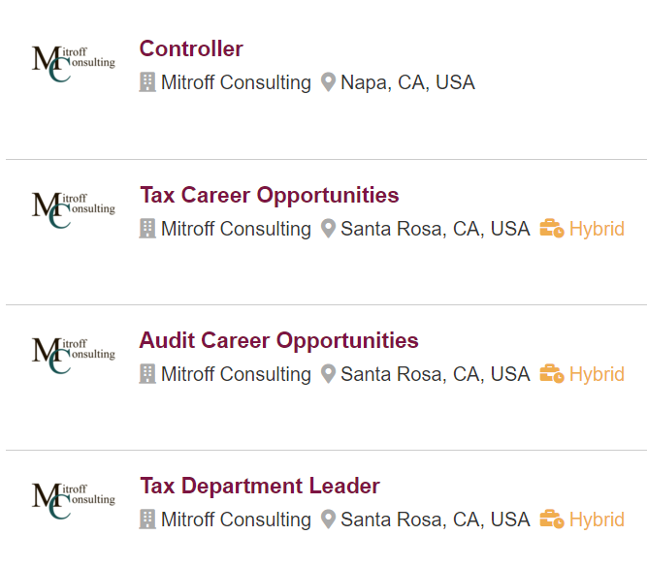Click the Hybrid briefcase icon for Tax Career Opportunities
The image size is (647, 567).
(x=551, y=229)
